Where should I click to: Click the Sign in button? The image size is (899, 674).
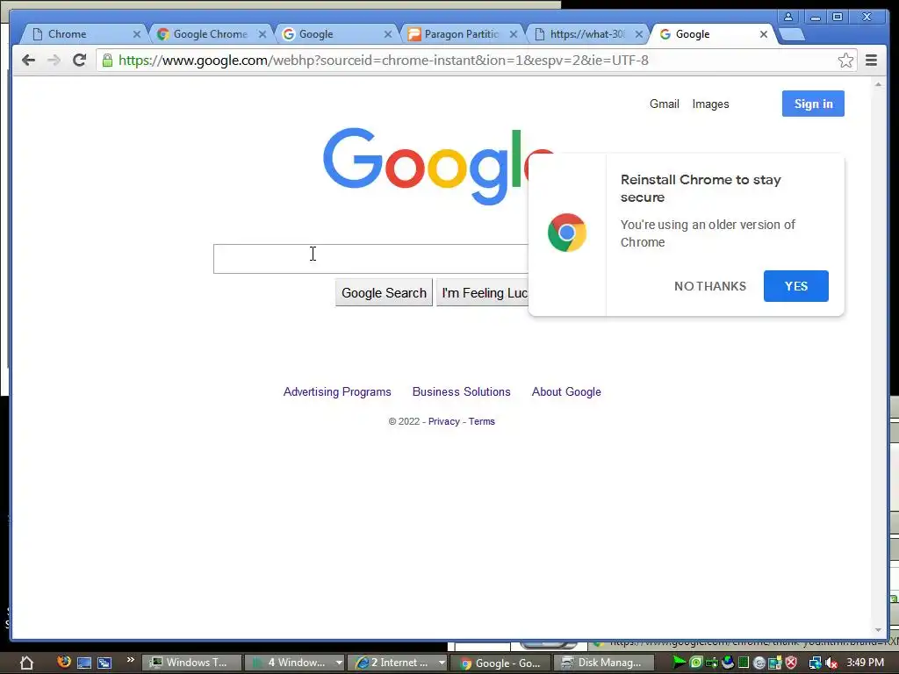tap(813, 104)
